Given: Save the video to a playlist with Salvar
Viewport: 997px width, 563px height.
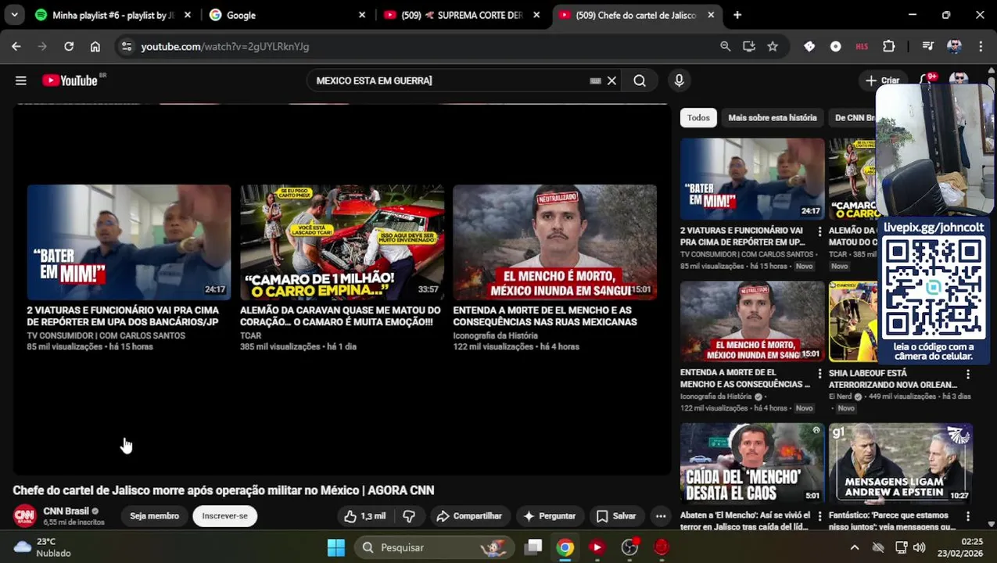Looking at the screenshot, I should click(616, 516).
